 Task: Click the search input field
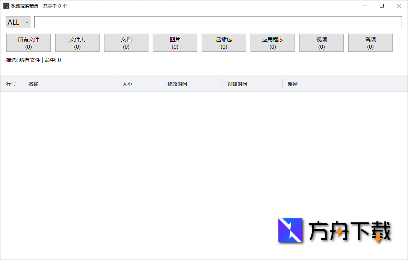tap(218, 22)
